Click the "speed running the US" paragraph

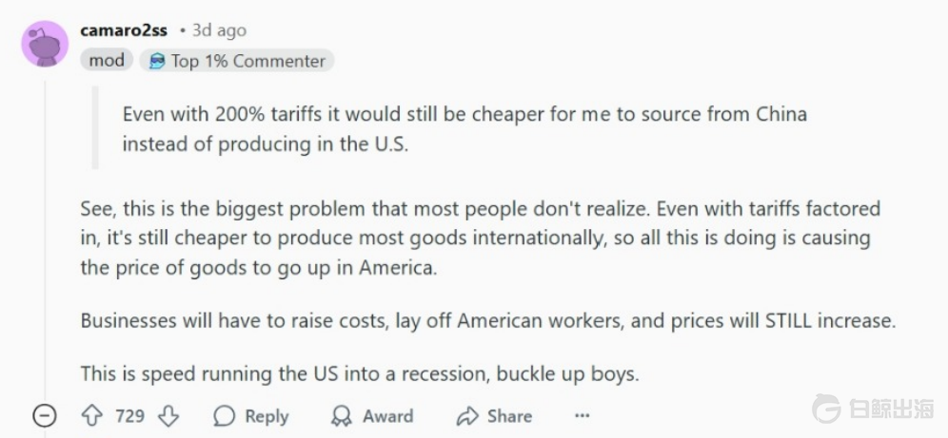359,373
